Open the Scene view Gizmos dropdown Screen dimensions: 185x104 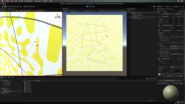[40, 11]
